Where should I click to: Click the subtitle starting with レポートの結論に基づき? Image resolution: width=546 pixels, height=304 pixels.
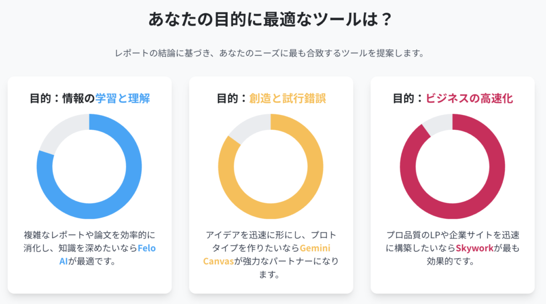click(269, 53)
